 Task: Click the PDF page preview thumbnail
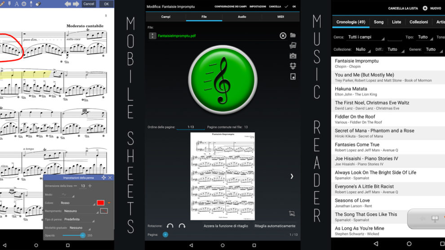click(x=222, y=176)
